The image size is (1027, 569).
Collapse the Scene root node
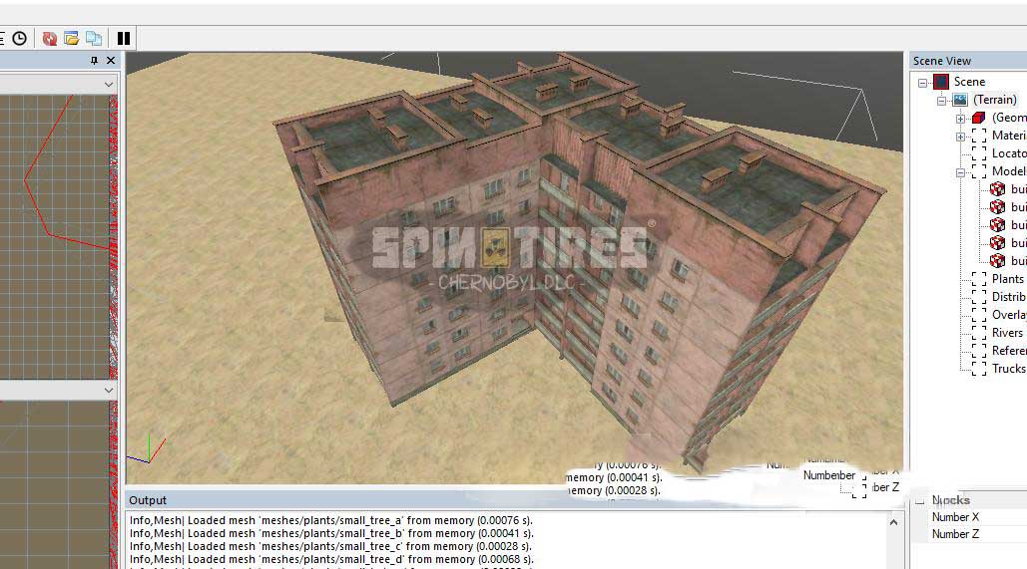923,82
